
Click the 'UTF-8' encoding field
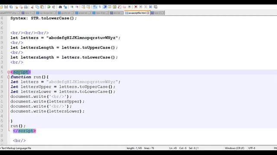tap(252, 148)
